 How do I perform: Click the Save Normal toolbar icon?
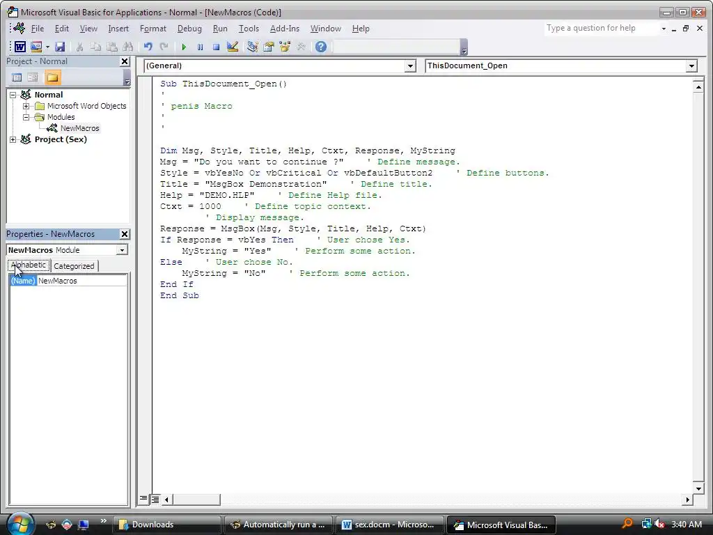(60, 47)
